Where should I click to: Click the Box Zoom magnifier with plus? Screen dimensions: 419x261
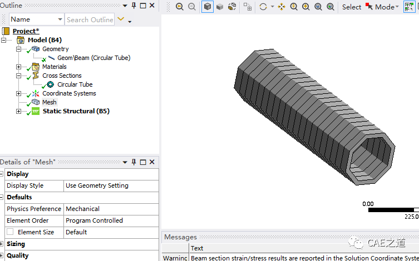[305, 7]
